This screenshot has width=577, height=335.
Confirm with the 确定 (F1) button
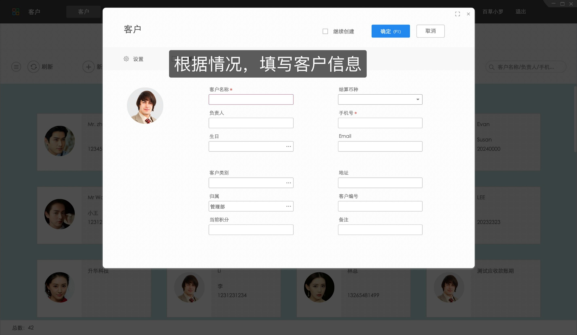coord(390,31)
